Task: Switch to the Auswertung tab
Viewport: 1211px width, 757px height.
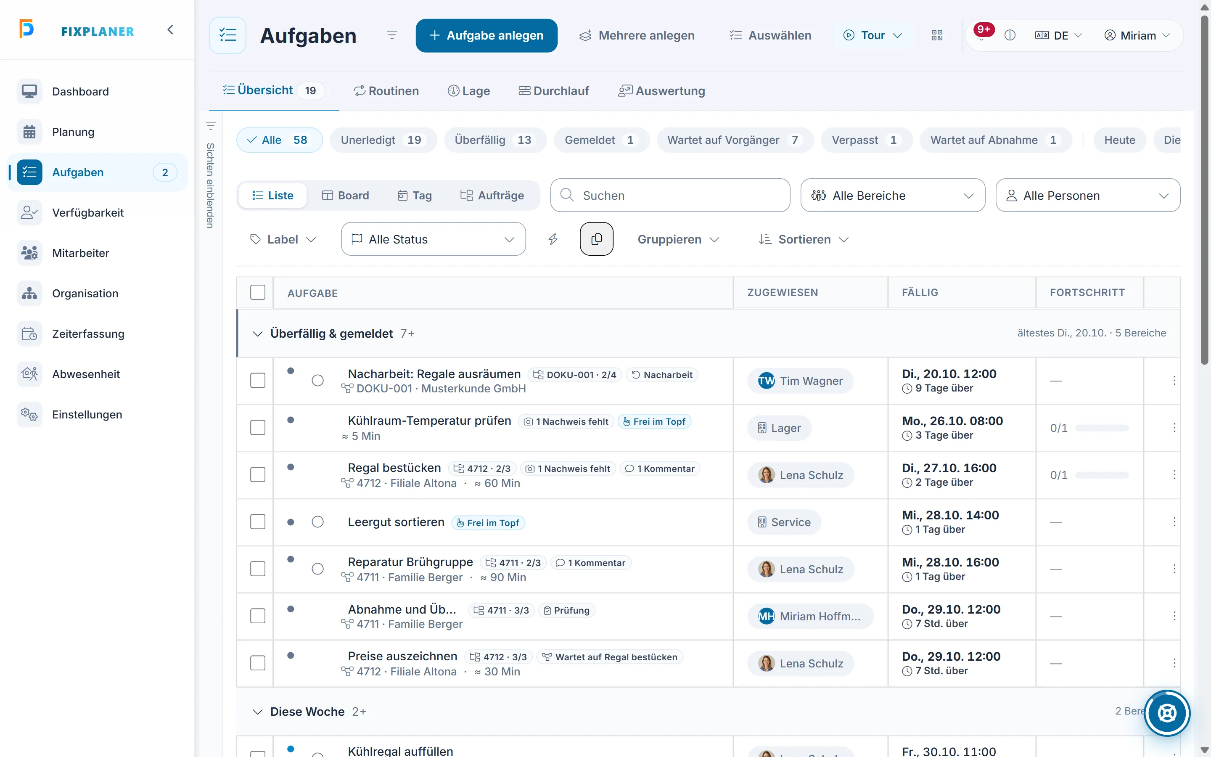Action: [x=661, y=91]
